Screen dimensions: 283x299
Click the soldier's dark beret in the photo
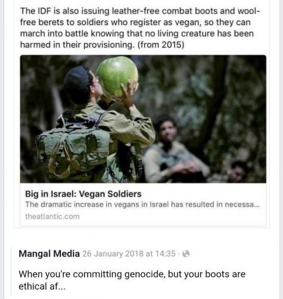[x=76, y=84]
